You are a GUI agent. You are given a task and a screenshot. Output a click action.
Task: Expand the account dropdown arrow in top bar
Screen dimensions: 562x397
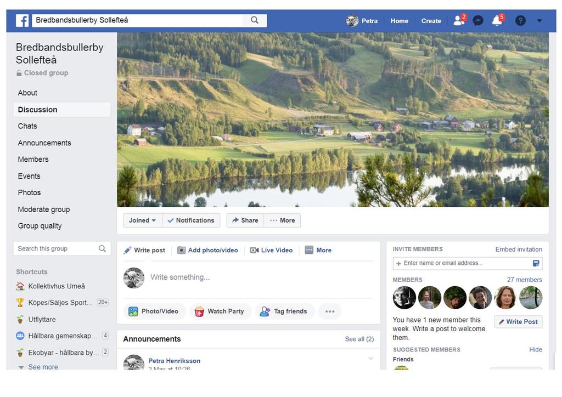click(539, 21)
